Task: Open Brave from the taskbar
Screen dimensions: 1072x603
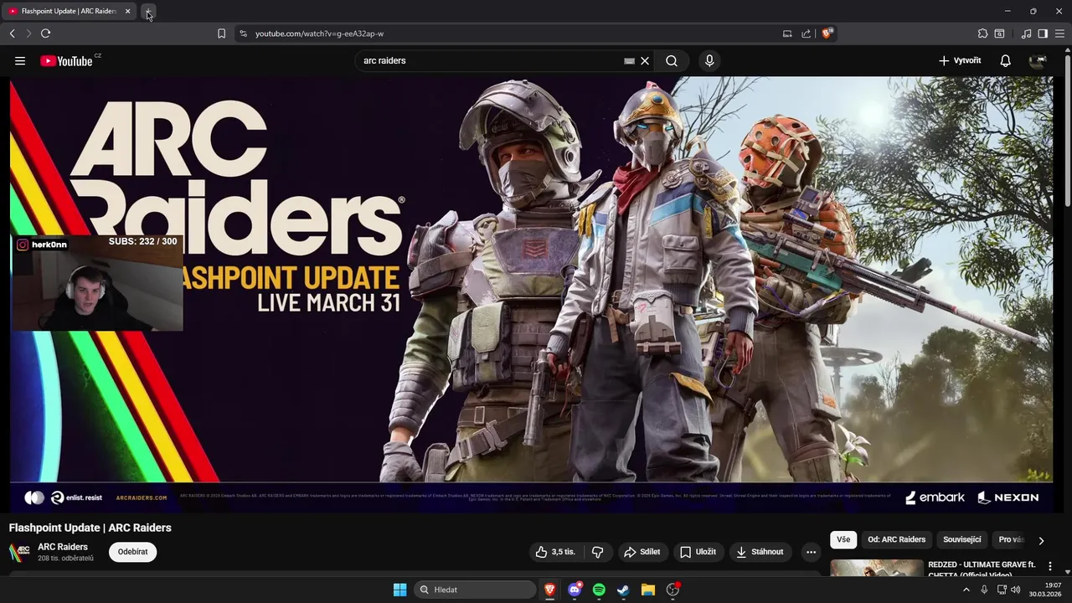Action: (x=550, y=590)
